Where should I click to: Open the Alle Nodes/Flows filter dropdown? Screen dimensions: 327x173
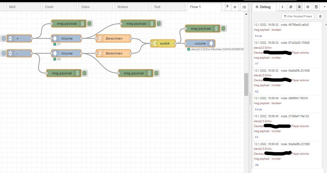coord(298,16)
